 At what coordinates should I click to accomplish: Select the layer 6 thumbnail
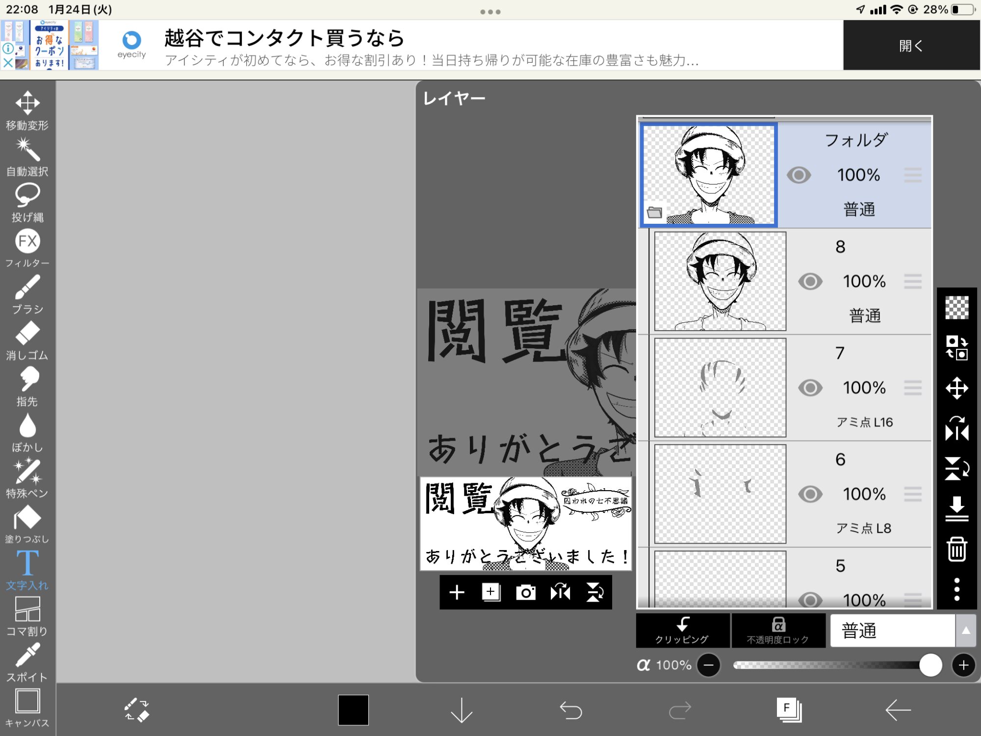pyautogui.click(x=720, y=494)
